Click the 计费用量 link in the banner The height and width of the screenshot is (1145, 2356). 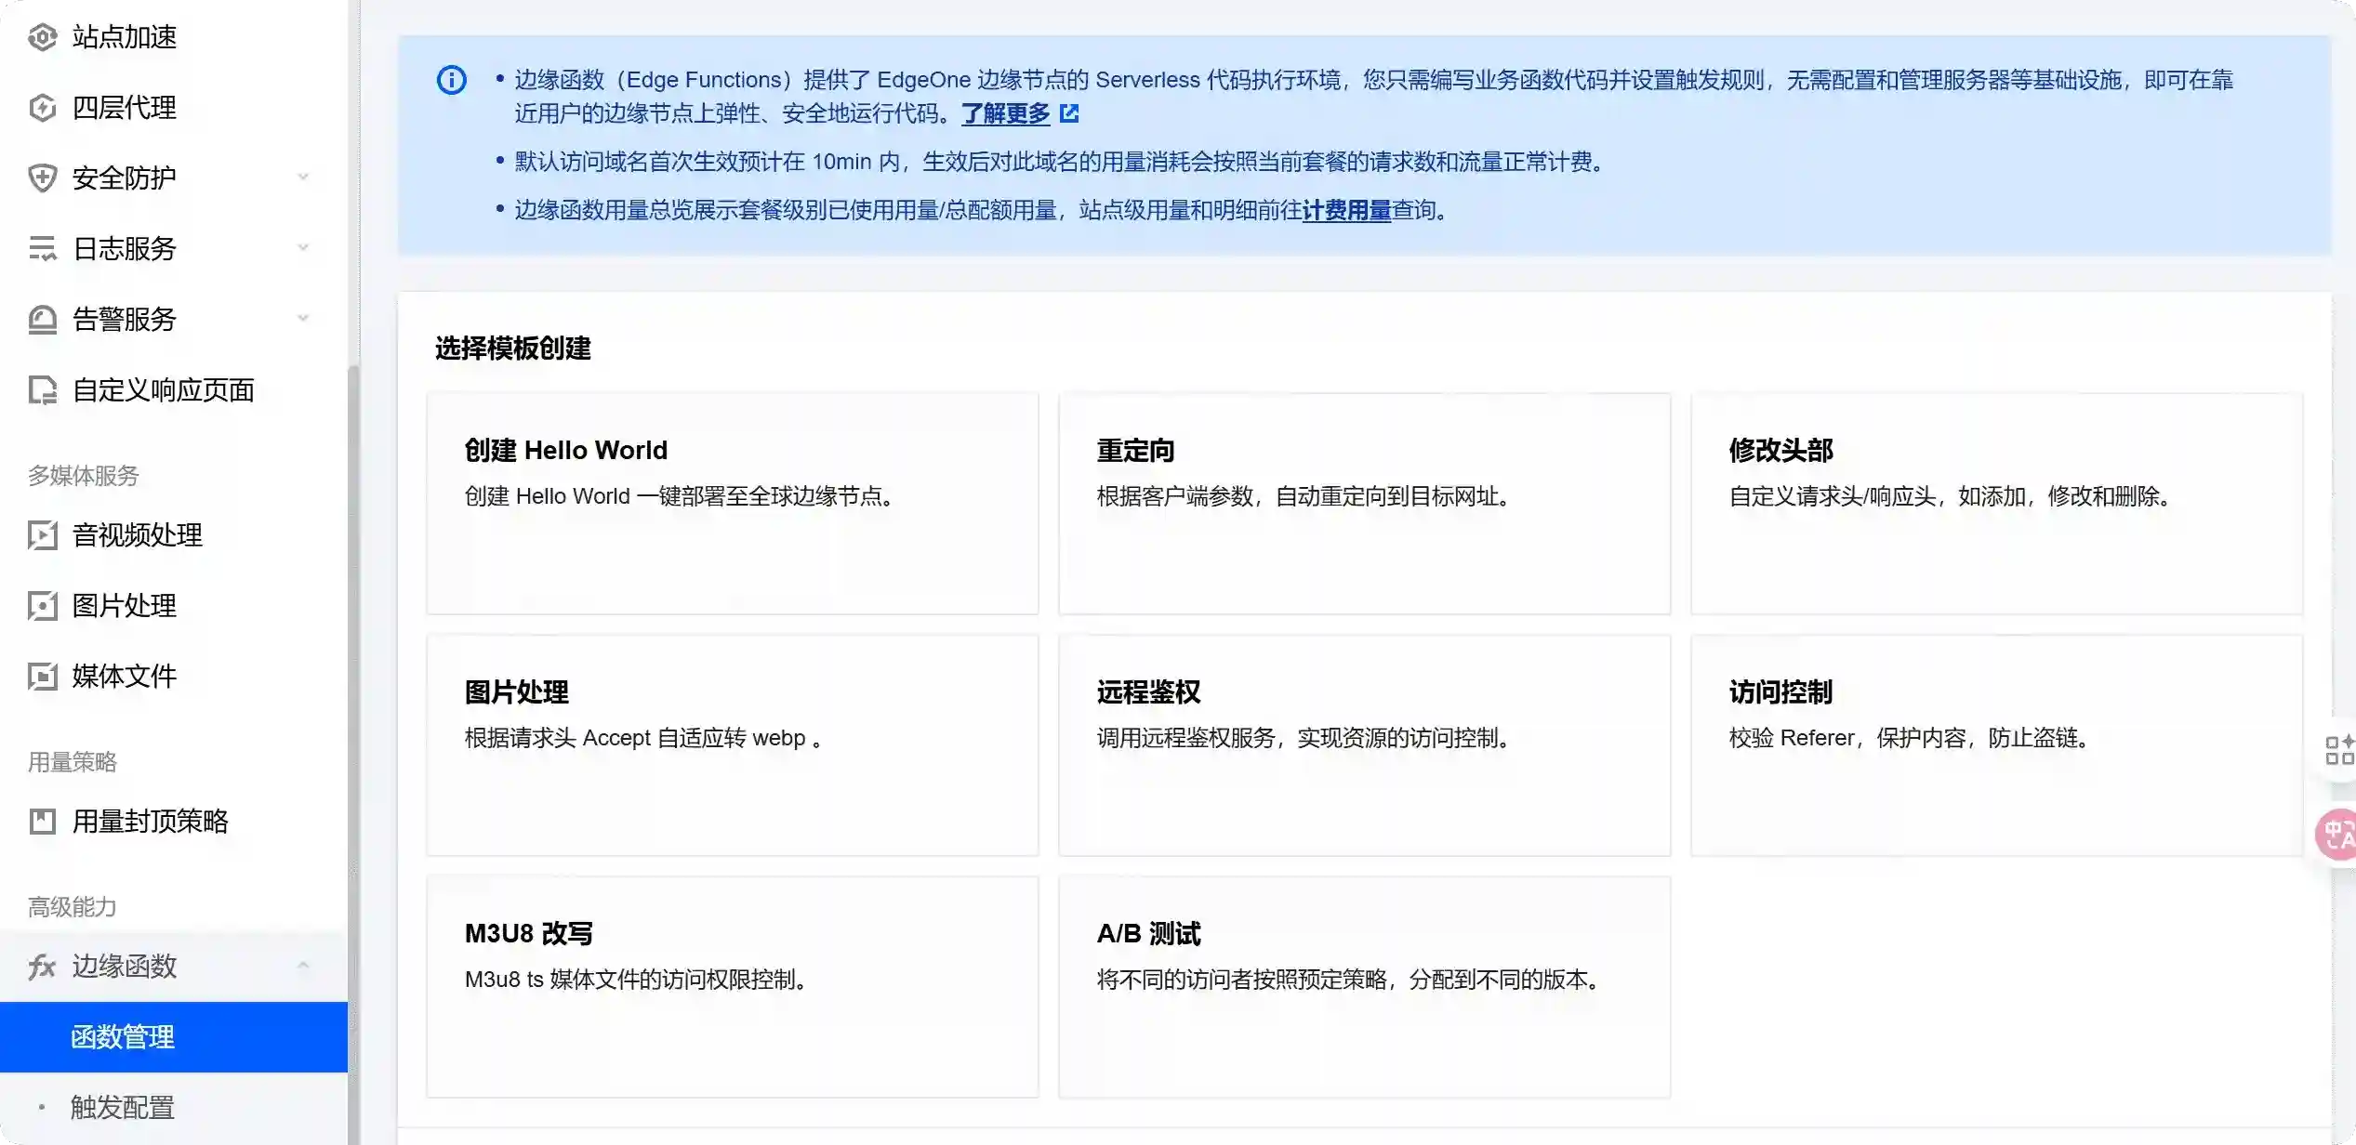[x=1346, y=210]
